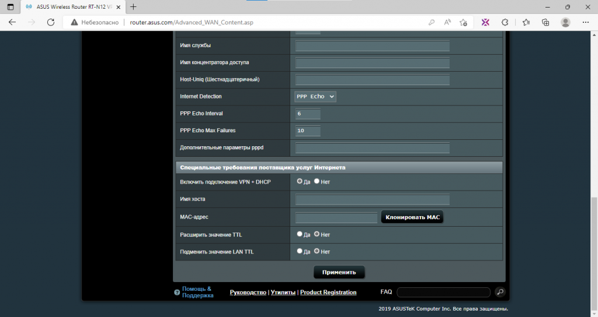The height and width of the screenshot is (317, 598).
Task: Open browser Settings and more menu
Action: click(x=586, y=23)
